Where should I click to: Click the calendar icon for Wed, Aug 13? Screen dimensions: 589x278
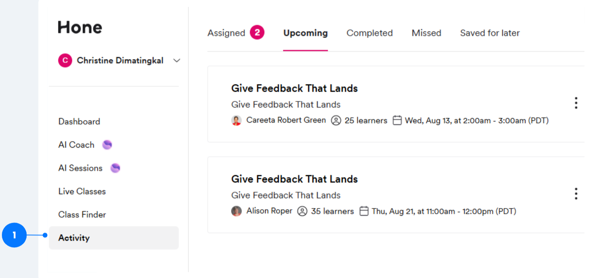(397, 121)
